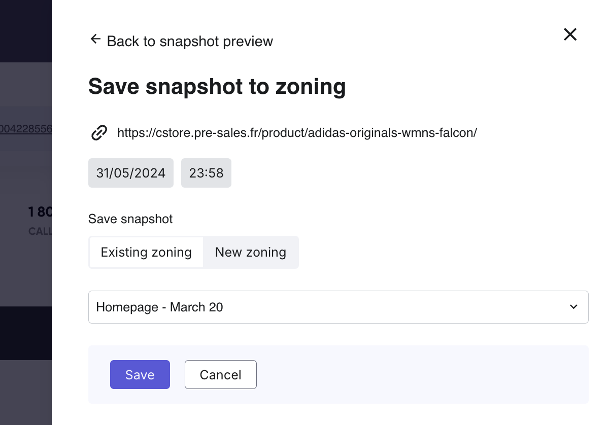Click the time field showing 23:58
Image resolution: width=609 pixels, height=425 pixels.
pos(206,173)
